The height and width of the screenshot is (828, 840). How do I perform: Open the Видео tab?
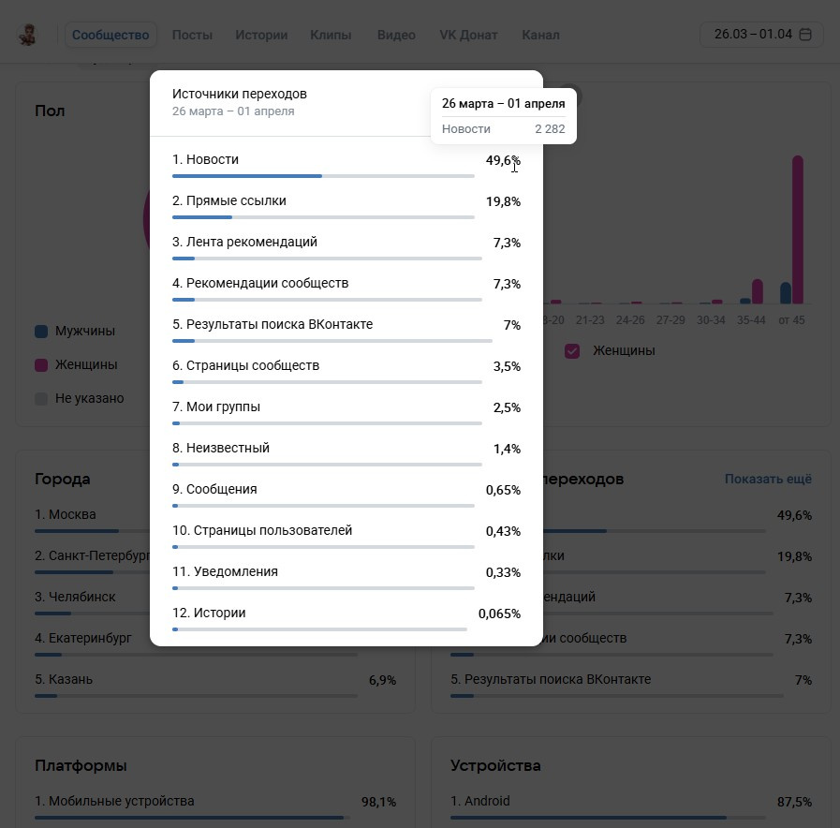[396, 35]
